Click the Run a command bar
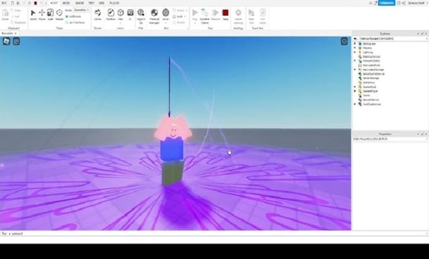 click(213, 234)
